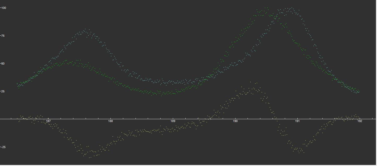
Task: Click the 187 label on the x-axis
Action: [x=48, y=121]
